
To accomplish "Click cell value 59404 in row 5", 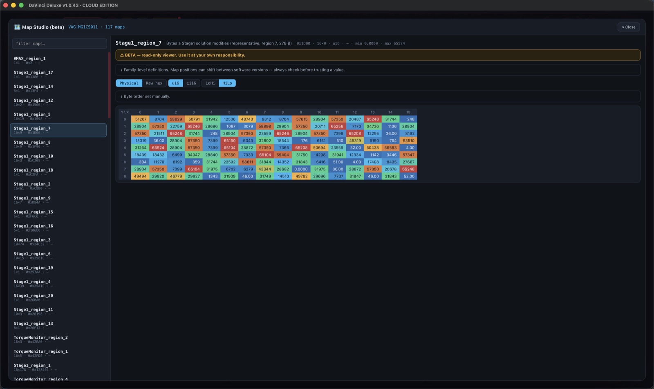I will (282, 155).
